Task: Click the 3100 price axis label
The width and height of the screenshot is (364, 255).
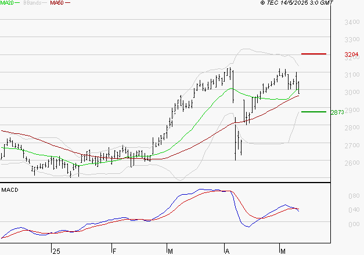Action: click(352, 75)
